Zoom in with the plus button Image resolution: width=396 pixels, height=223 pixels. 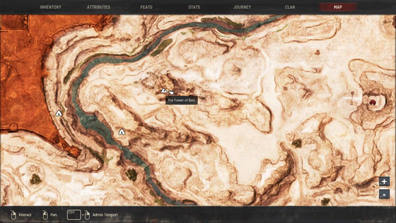click(x=384, y=181)
